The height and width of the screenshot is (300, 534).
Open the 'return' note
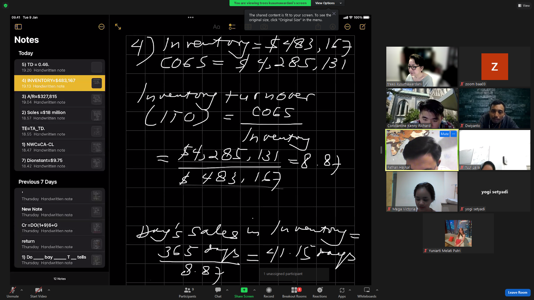(60, 244)
